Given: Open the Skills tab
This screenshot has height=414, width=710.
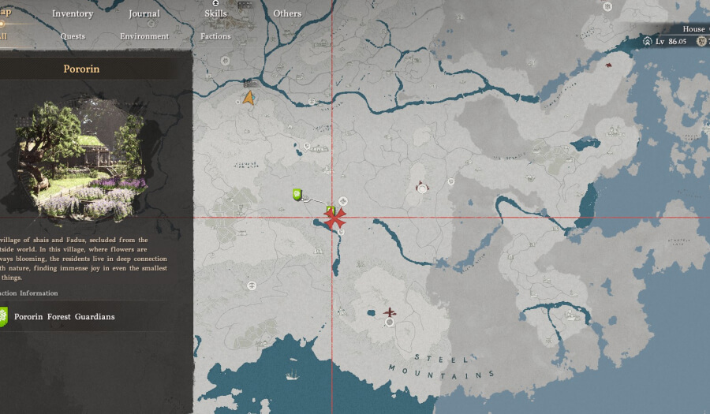Looking at the screenshot, I should [x=215, y=13].
